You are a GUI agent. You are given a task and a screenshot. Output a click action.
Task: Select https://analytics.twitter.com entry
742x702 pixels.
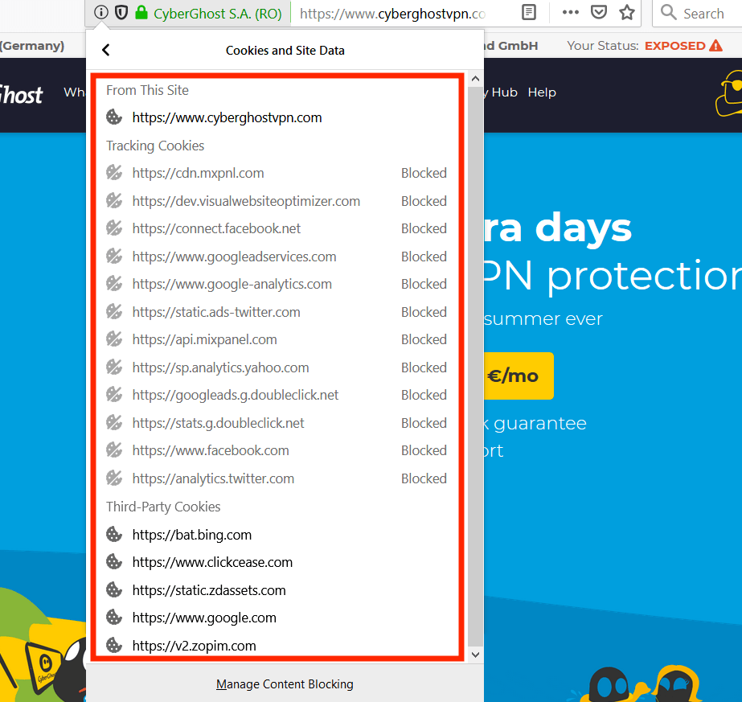click(213, 478)
